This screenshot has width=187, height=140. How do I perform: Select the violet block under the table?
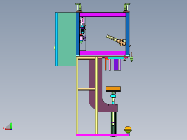[x=116, y=65]
